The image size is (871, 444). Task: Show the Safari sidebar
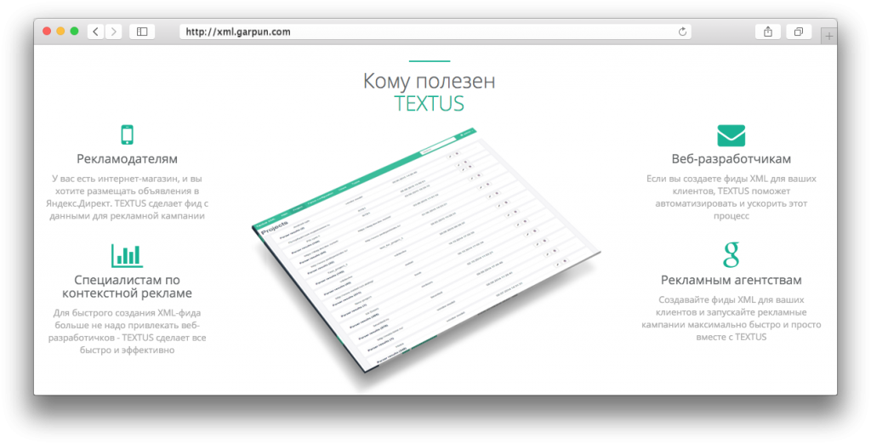[x=142, y=31]
